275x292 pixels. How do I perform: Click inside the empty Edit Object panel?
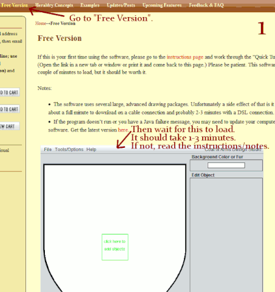click(226, 235)
